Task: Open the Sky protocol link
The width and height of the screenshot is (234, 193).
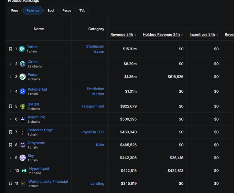Action: pos(31,156)
